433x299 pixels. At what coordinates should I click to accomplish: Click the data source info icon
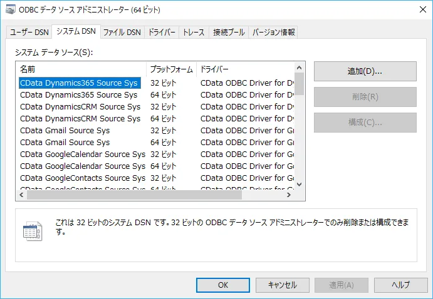point(31,231)
